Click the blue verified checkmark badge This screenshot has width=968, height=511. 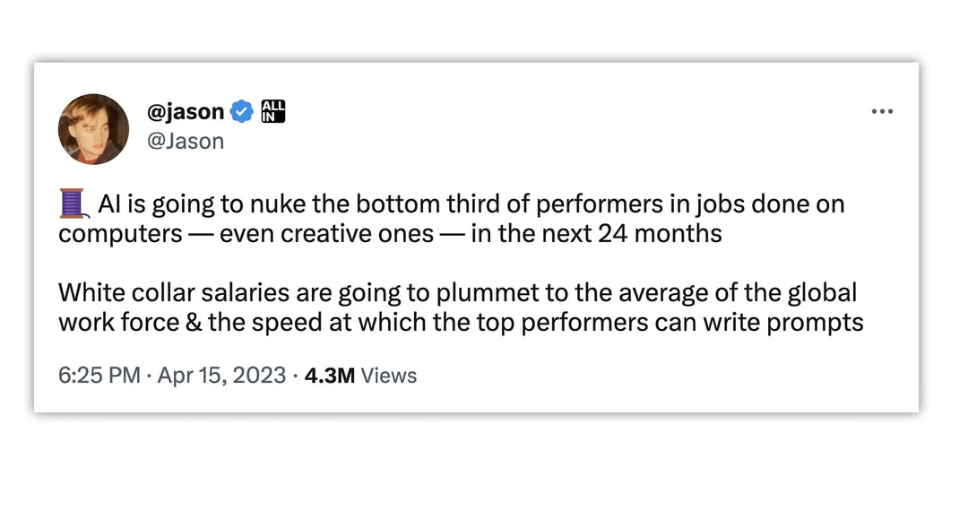[x=242, y=112]
